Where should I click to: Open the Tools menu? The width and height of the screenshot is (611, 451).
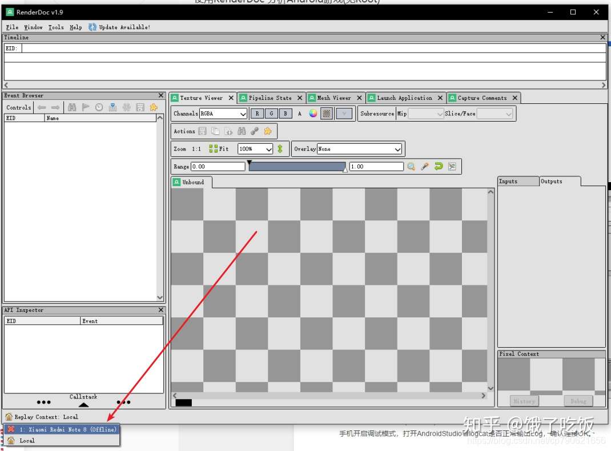pyautogui.click(x=55, y=27)
